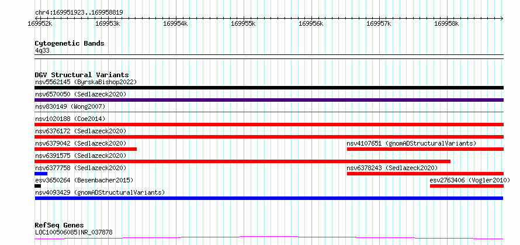Click the nsv1020188 (Coe2014) label

[x=70, y=119]
